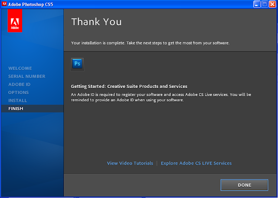Select the INSTALL step
Image resolution: width=278 pixels, height=198 pixels.
pos(17,101)
